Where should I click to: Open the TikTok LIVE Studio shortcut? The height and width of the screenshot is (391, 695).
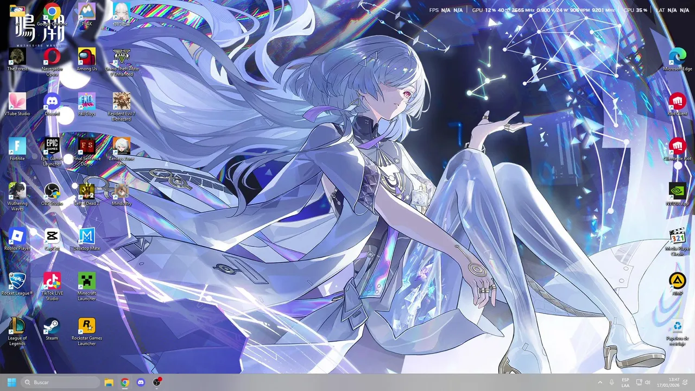click(x=52, y=286)
